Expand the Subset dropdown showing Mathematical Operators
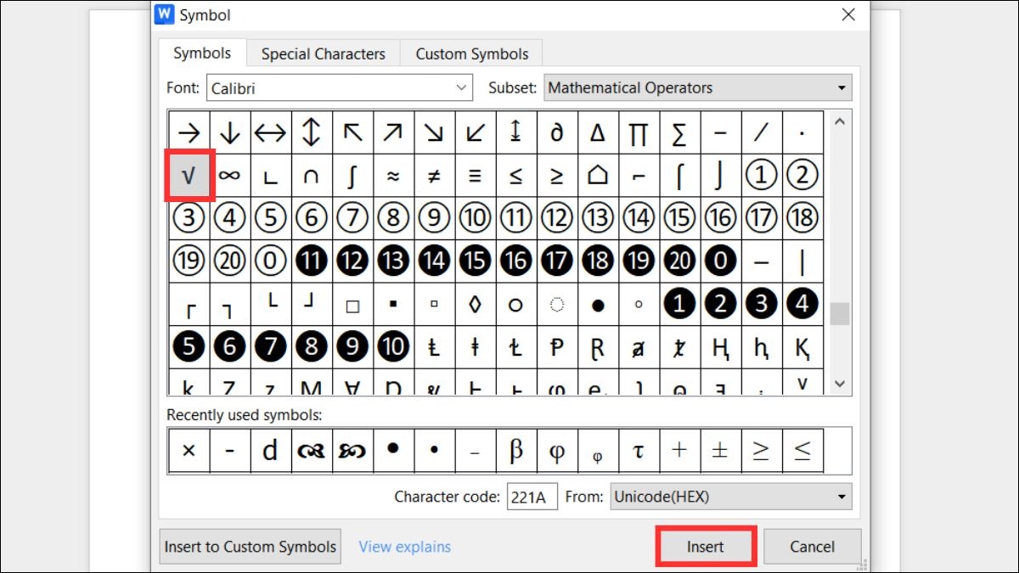The width and height of the screenshot is (1019, 573). click(x=697, y=87)
